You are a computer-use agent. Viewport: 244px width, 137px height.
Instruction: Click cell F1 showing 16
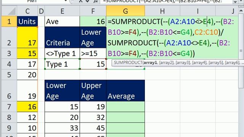point(93,21)
